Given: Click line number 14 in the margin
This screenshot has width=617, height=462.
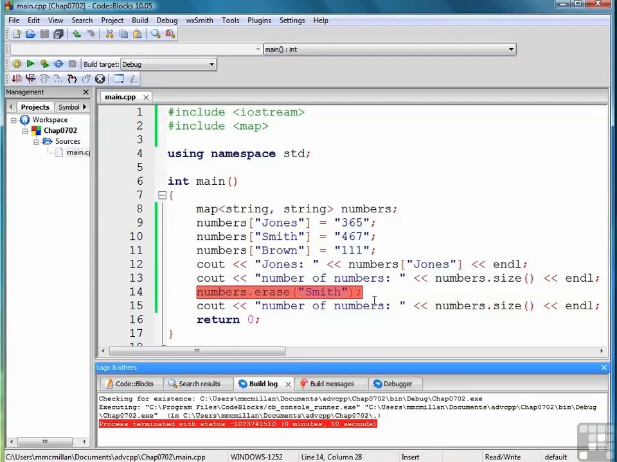Looking at the screenshot, I should pyautogui.click(x=136, y=292).
